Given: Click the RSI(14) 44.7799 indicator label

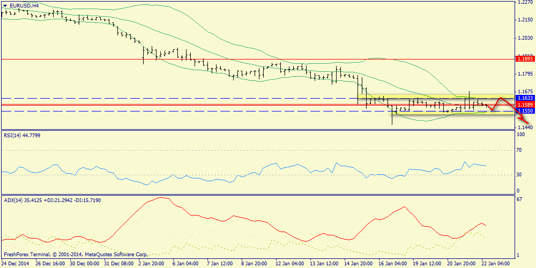Looking at the screenshot, I should tap(21, 136).
